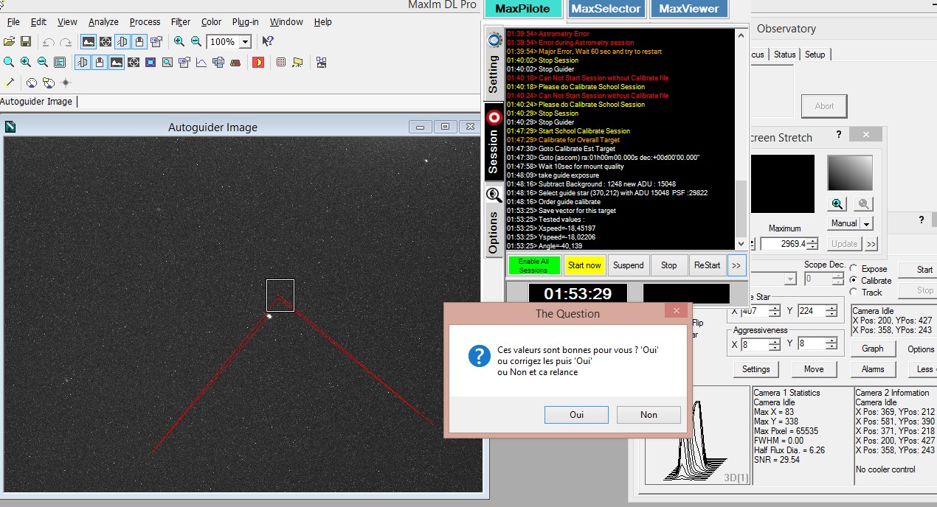Click the Alarms button
The image size is (937, 507).
tap(872, 369)
